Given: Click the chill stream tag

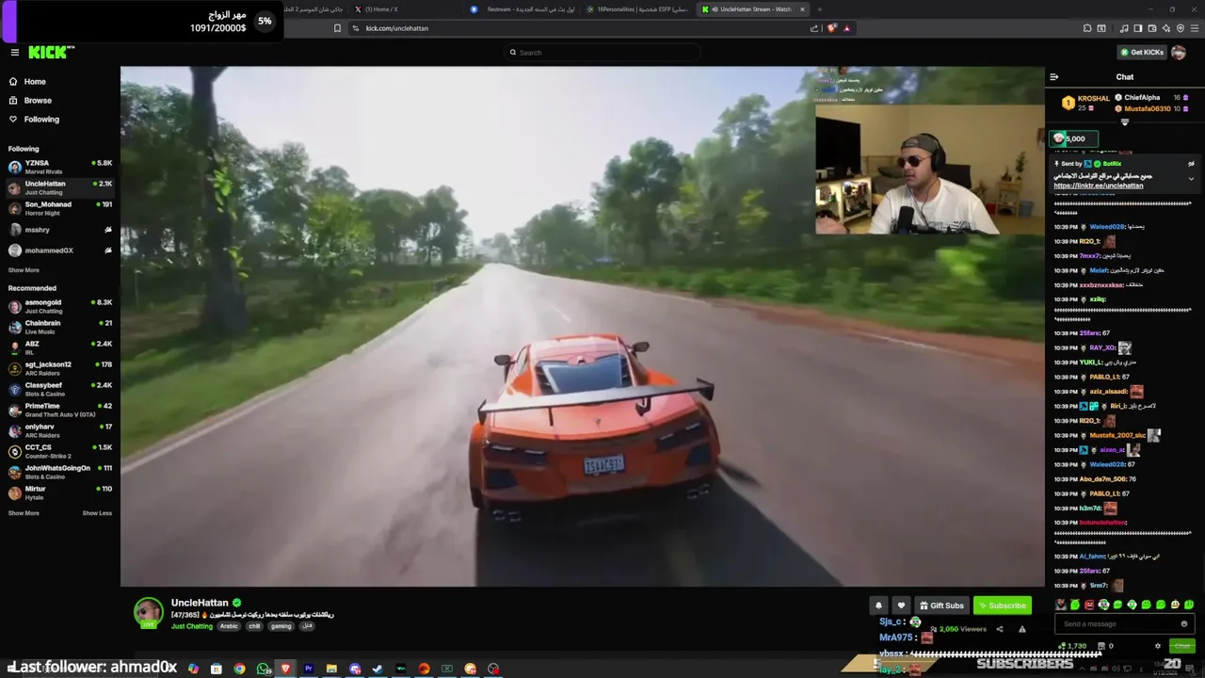Looking at the screenshot, I should coord(254,626).
